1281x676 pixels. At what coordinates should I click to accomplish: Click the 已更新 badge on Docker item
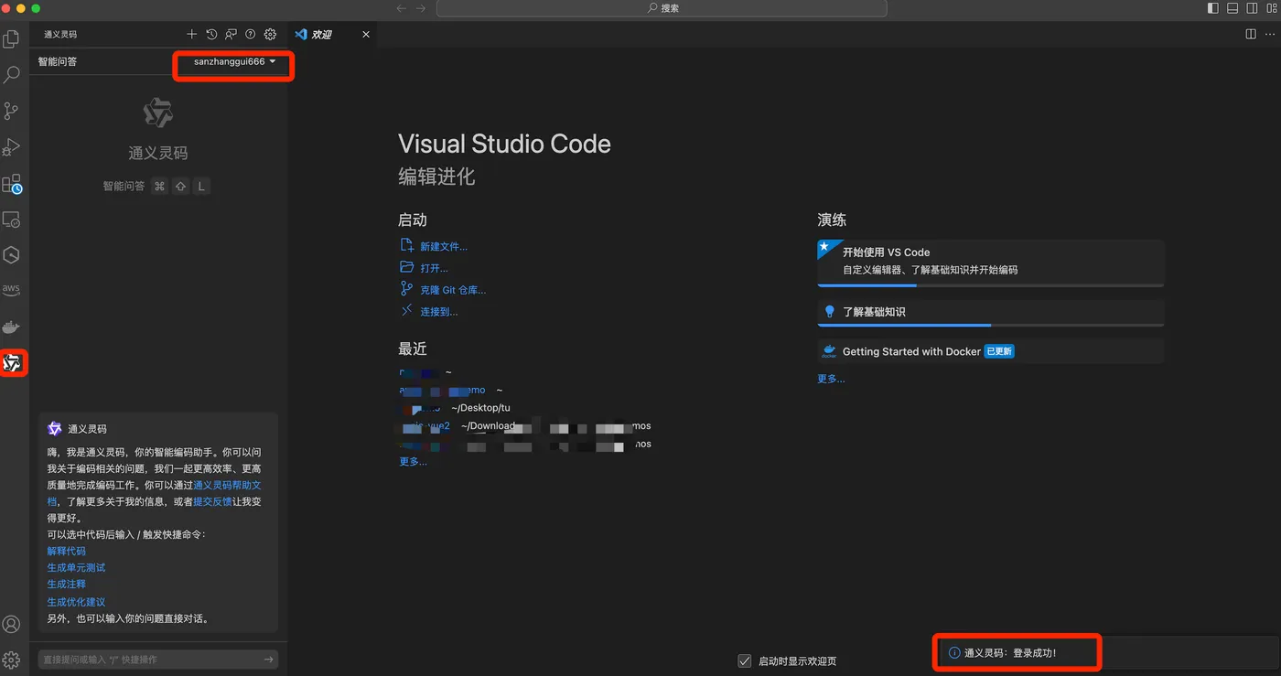(999, 351)
